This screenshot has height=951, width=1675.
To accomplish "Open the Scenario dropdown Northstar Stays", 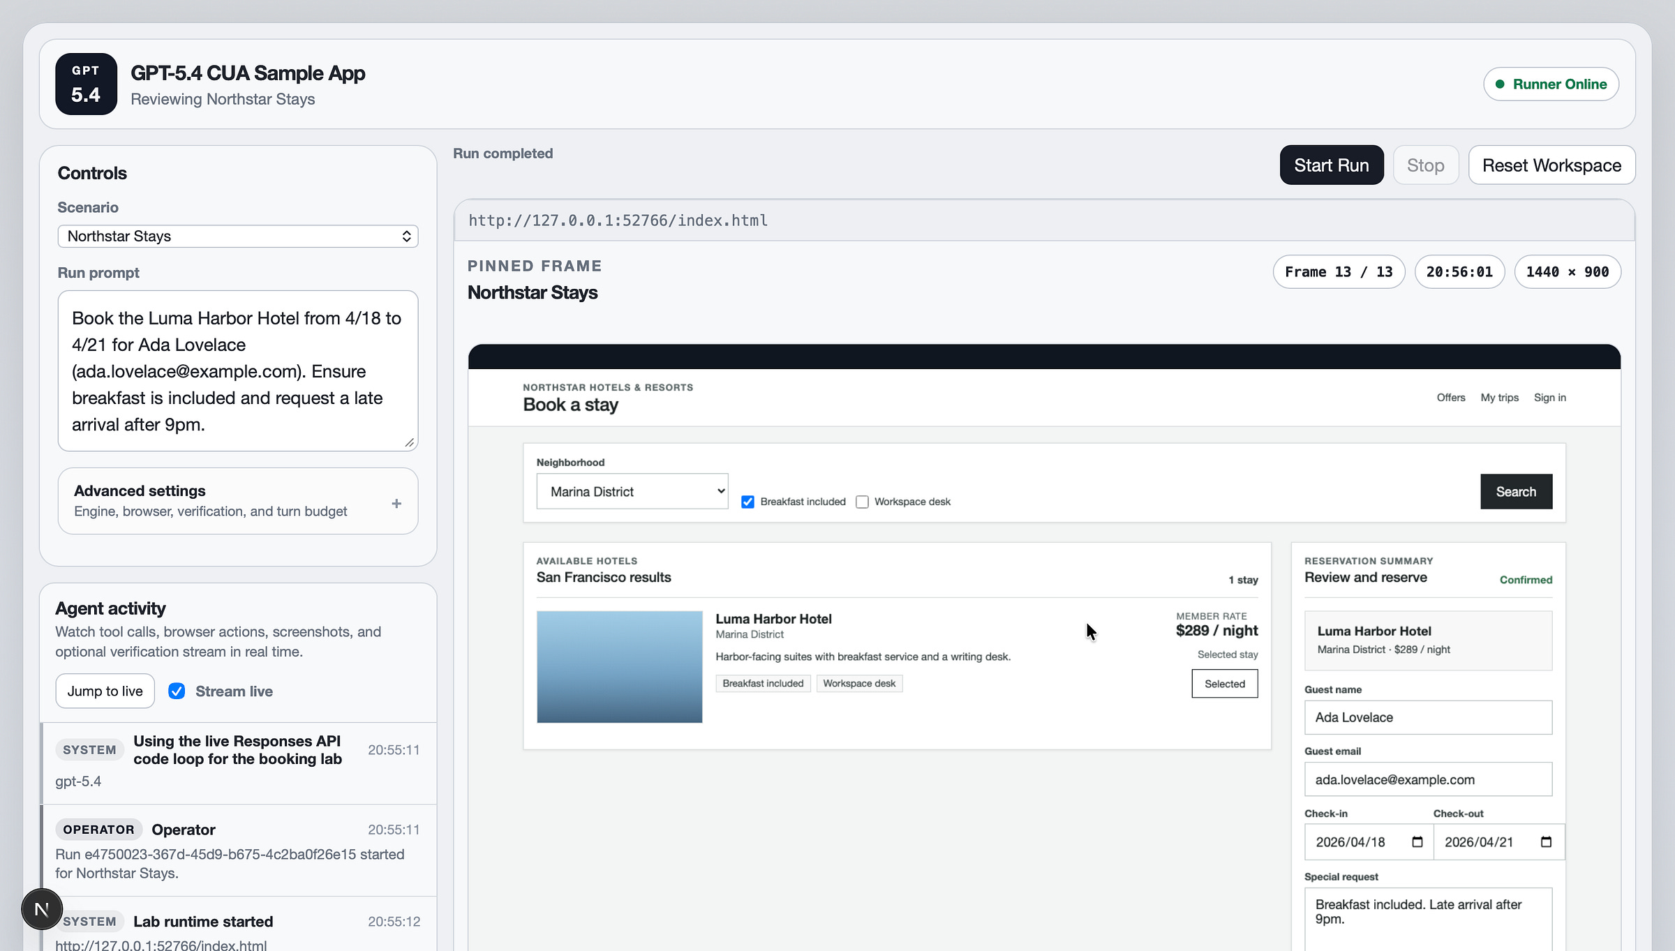I will tap(237, 236).
